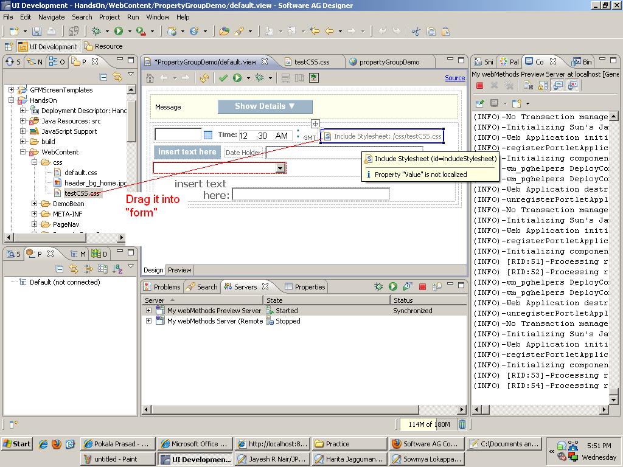Open the Navigate menu
623x467 pixels.
(x=51, y=17)
